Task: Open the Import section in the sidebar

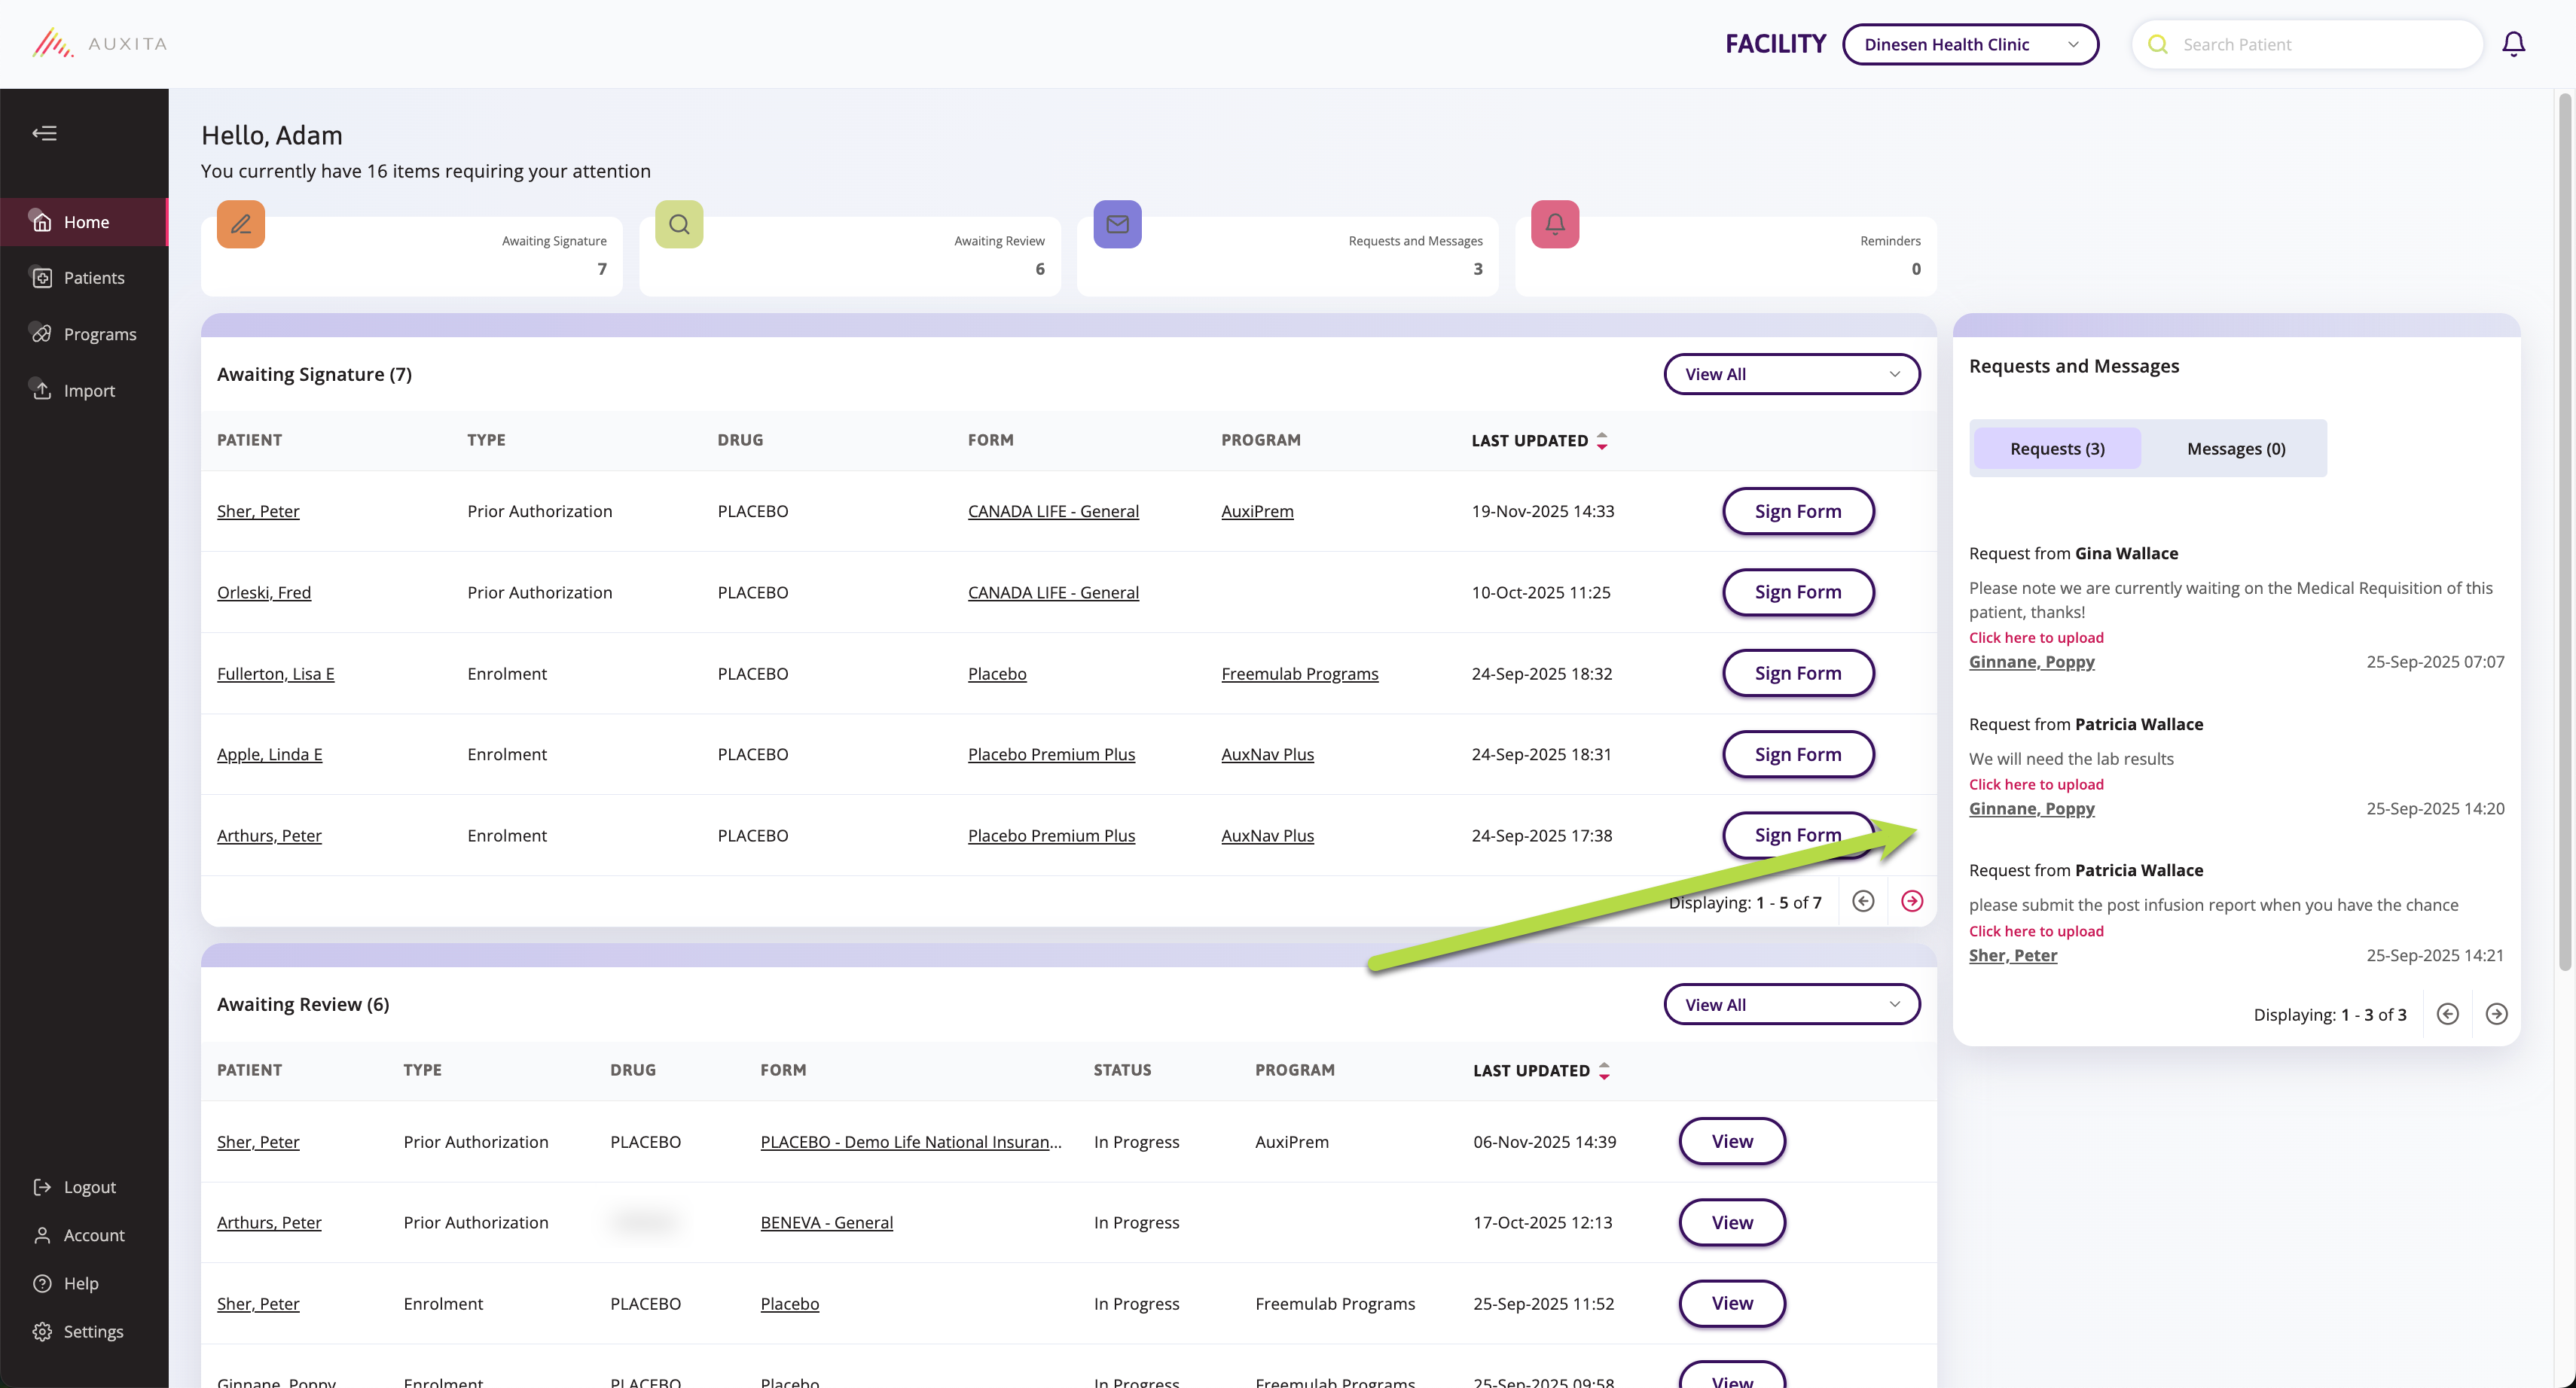Action: (x=88, y=390)
